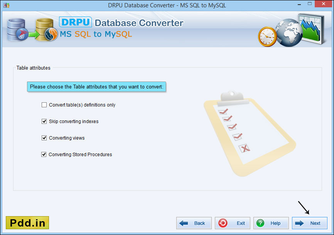Click 'Please choose the Table attributes' prompt
334x235 pixels.
[x=96, y=87]
